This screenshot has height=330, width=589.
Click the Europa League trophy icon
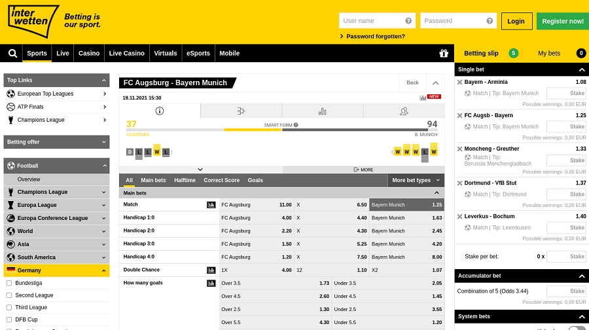click(x=10, y=205)
